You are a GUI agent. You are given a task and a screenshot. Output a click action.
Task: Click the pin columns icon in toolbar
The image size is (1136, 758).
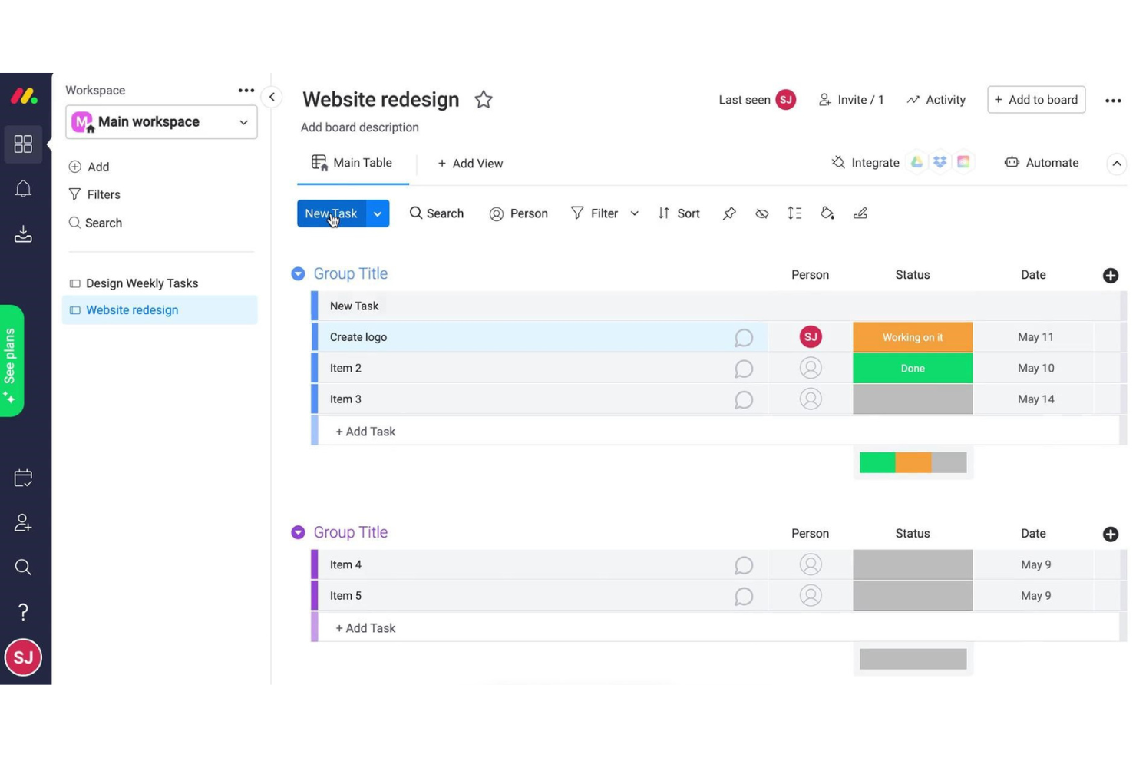pyautogui.click(x=728, y=213)
